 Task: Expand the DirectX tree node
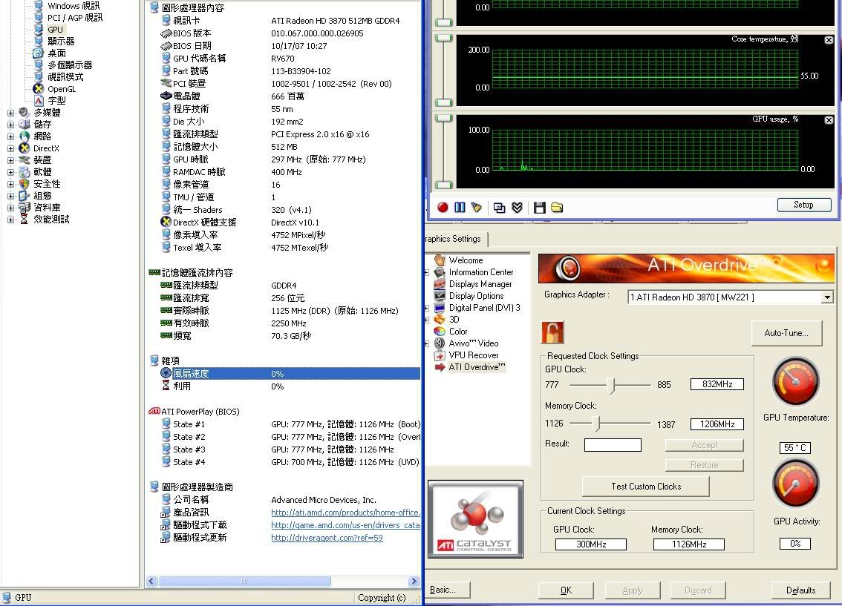(10, 148)
